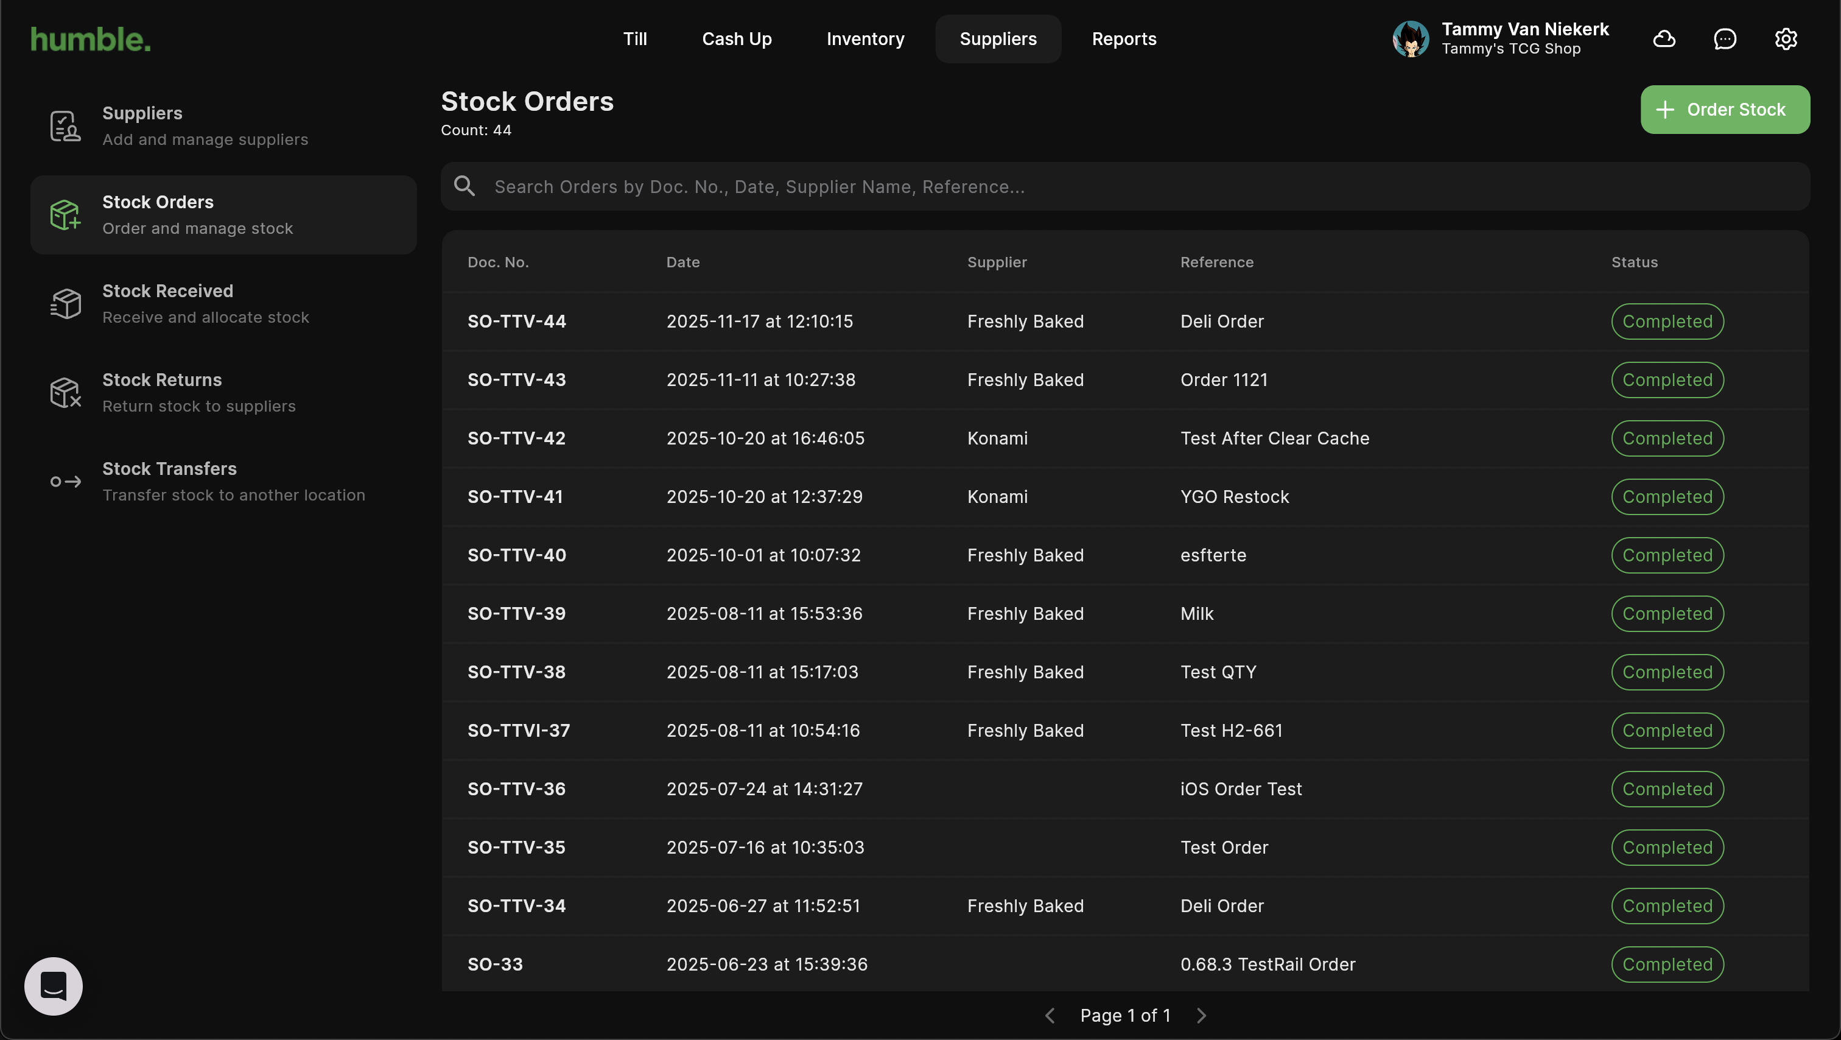1841x1040 pixels.
Task: Switch to the Inventory tab
Action: 864,38
